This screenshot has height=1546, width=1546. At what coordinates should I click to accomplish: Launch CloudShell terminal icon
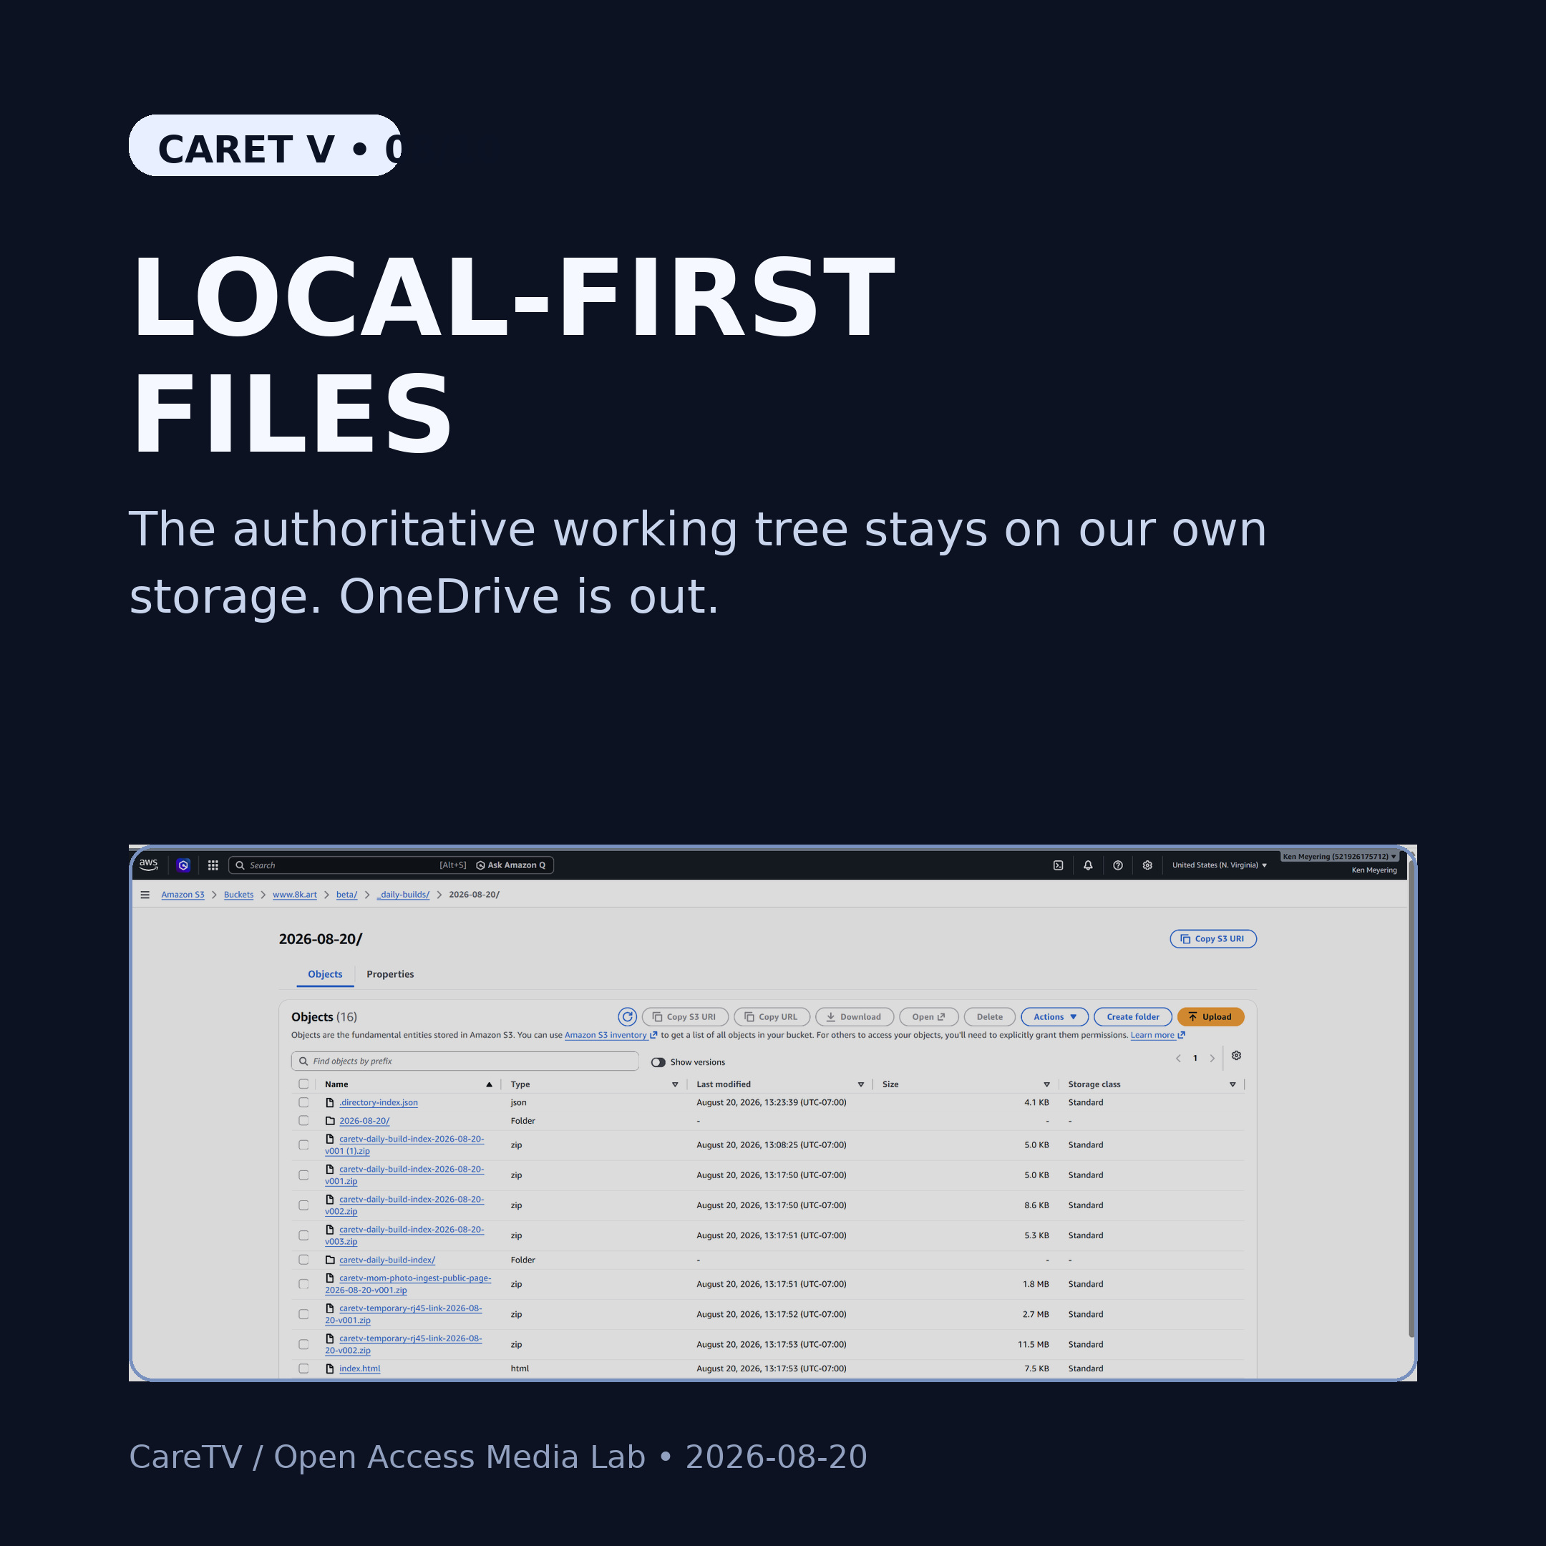point(1058,865)
